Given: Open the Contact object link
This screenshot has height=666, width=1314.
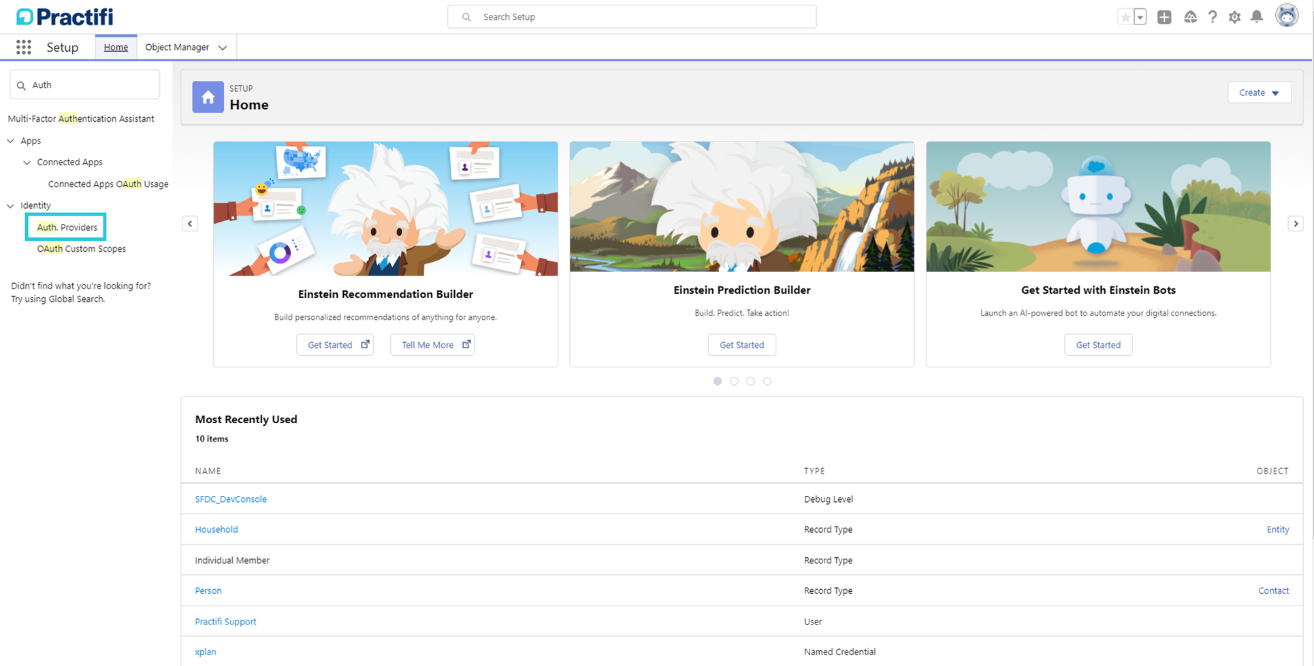Looking at the screenshot, I should click(x=1273, y=590).
